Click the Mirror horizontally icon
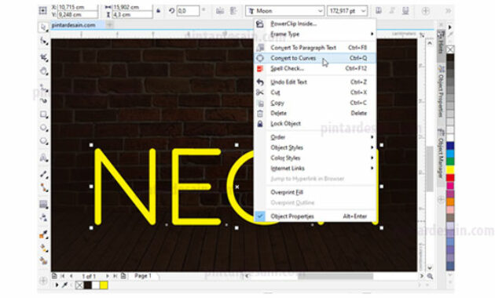 pos(220,11)
